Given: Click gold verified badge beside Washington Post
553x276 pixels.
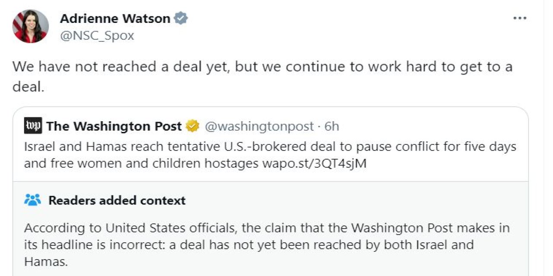Looking at the screenshot, I should (192, 126).
